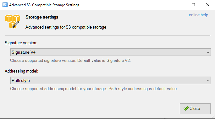Click the resize grip in the bottom corner
The image size is (215, 119).
pyautogui.click(x=213, y=117)
